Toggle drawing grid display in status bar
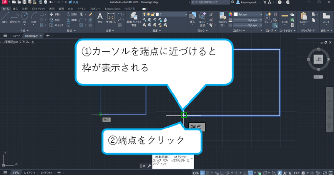The image size is (334, 175). coord(202,173)
